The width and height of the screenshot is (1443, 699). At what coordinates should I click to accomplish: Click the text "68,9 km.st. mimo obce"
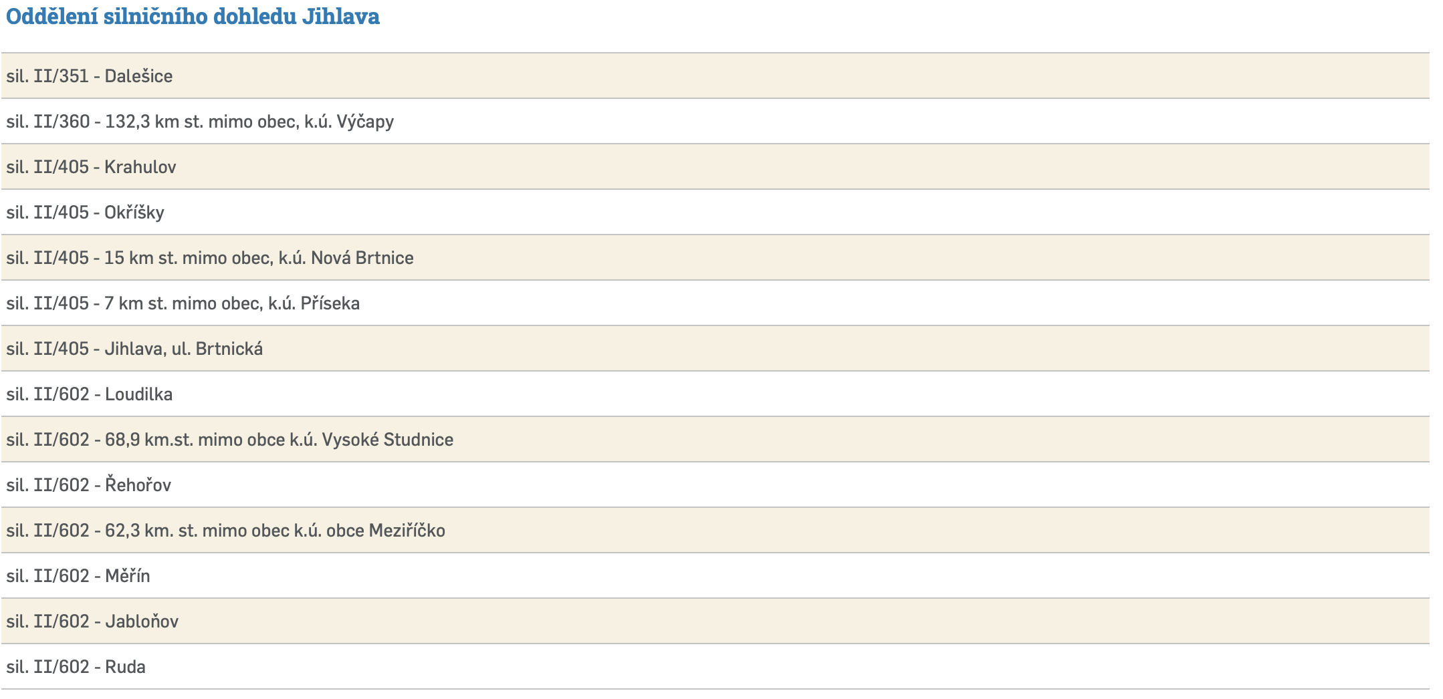195,440
